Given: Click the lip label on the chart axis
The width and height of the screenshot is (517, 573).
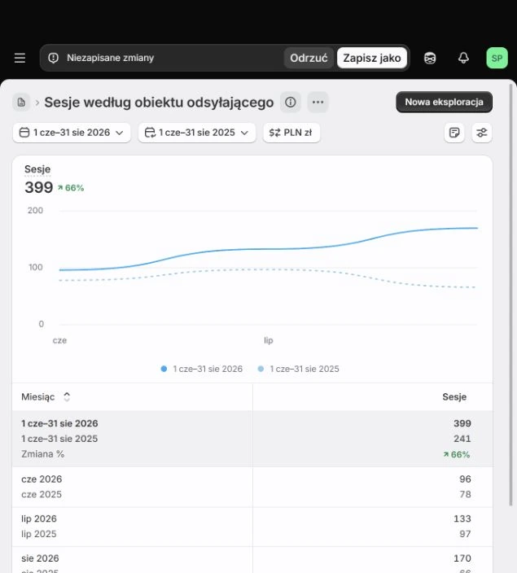Looking at the screenshot, I should pyautogui.click(x=269, y=340).
